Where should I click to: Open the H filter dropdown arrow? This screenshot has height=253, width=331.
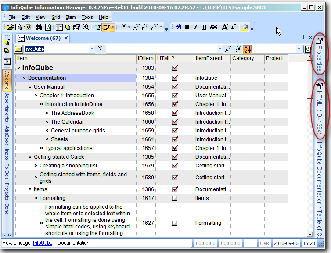click(129, 27)
